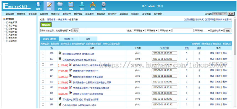Click edit icon beside article 198 title

tap(60, 53)
